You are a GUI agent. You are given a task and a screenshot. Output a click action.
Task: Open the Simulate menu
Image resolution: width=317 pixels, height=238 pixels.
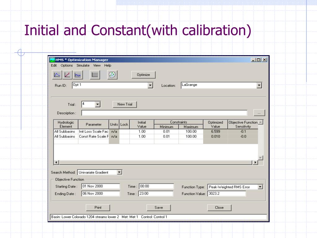(x=83, y=65)
